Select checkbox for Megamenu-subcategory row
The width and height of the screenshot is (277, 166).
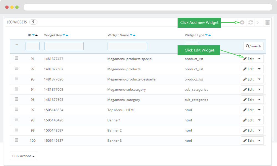[17, 89]
